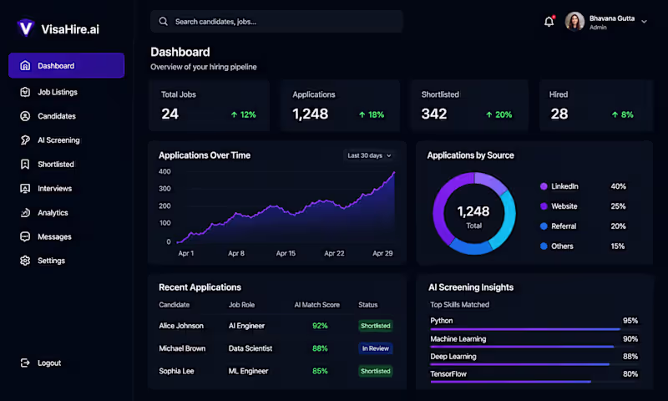Select candidate name Michael Brown

182,348
